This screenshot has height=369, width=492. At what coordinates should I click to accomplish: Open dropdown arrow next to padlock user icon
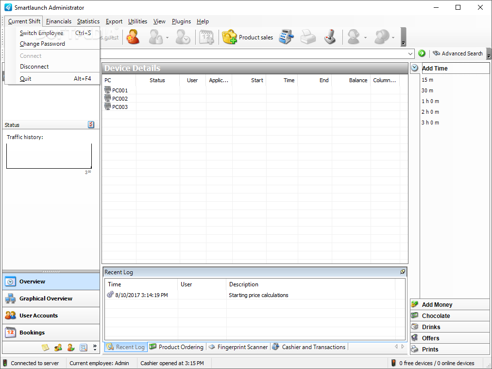[167, 38]
